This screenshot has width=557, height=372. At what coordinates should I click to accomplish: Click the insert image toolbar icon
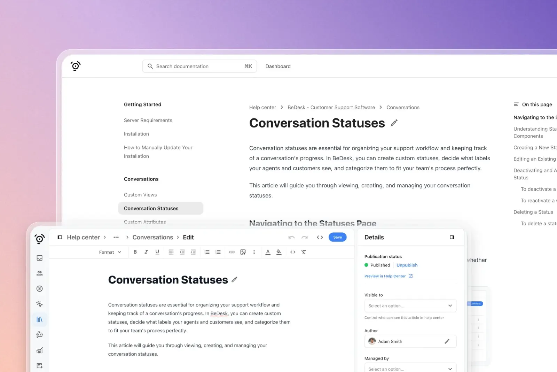tap(243, 252)
